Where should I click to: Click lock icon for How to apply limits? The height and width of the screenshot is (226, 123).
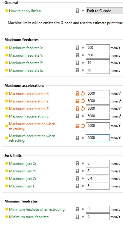point(77,11)
